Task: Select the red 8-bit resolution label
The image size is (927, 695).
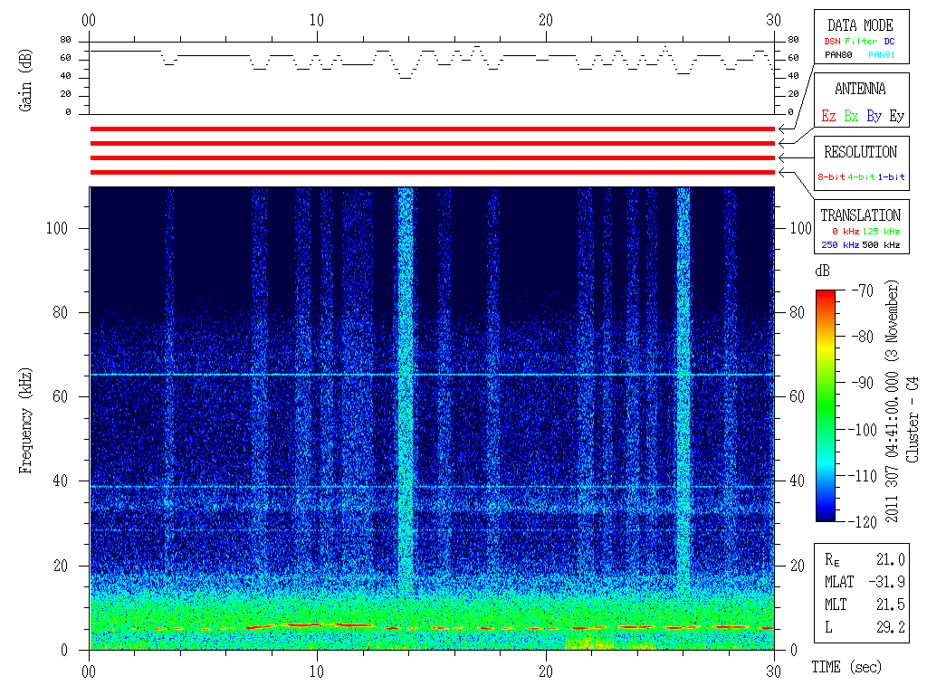Action: point(831,176)
